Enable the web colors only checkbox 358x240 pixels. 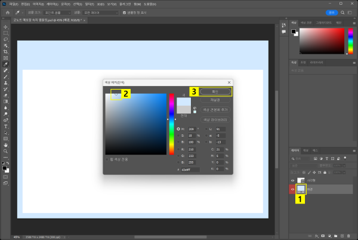106,159
